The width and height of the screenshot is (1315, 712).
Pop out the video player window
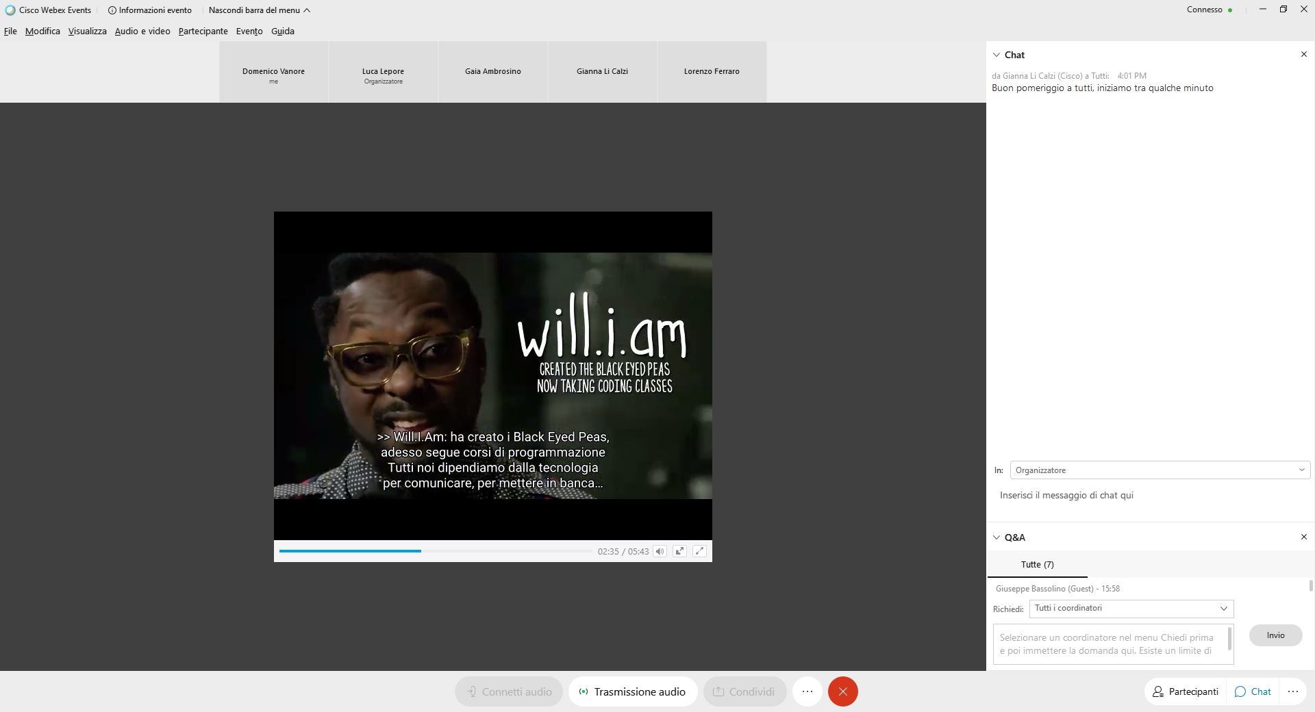679,551
